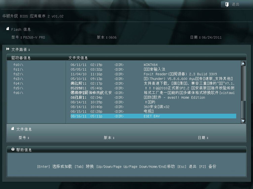Image resolution: width=253 pixels, height=189 pixels.
Task: Select the highlighted ESET EAV folder
Action: [x=151, y=116]
